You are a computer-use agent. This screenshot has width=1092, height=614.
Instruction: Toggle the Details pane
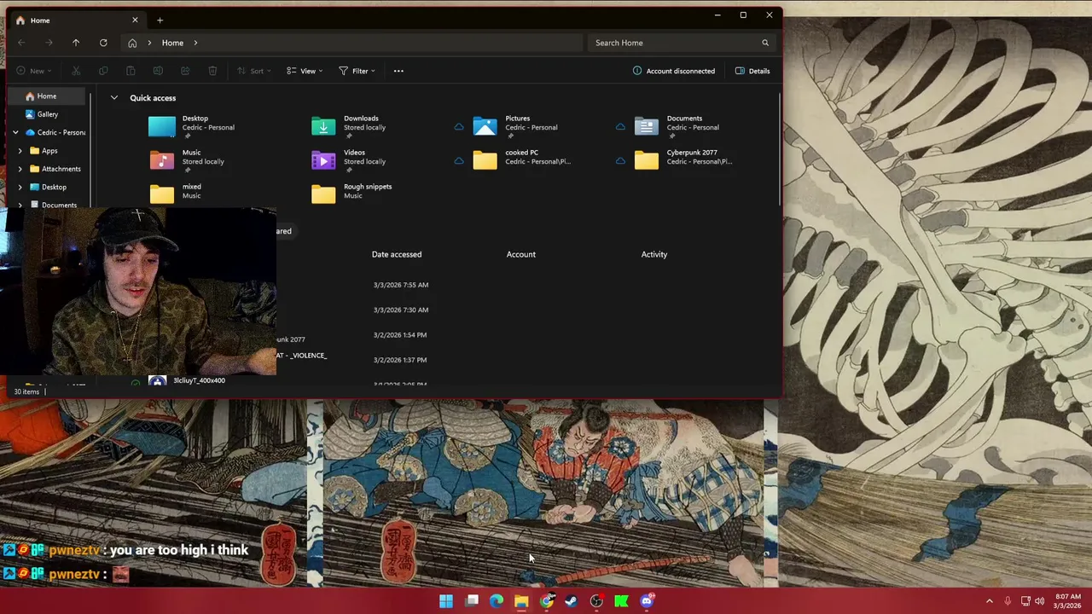tap(752, 71)
